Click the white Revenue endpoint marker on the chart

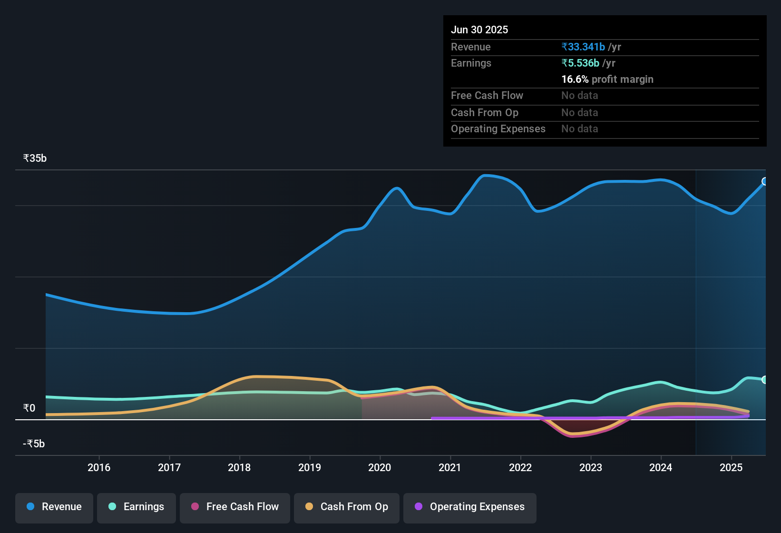pyautogui.click(x=765, y=180)
